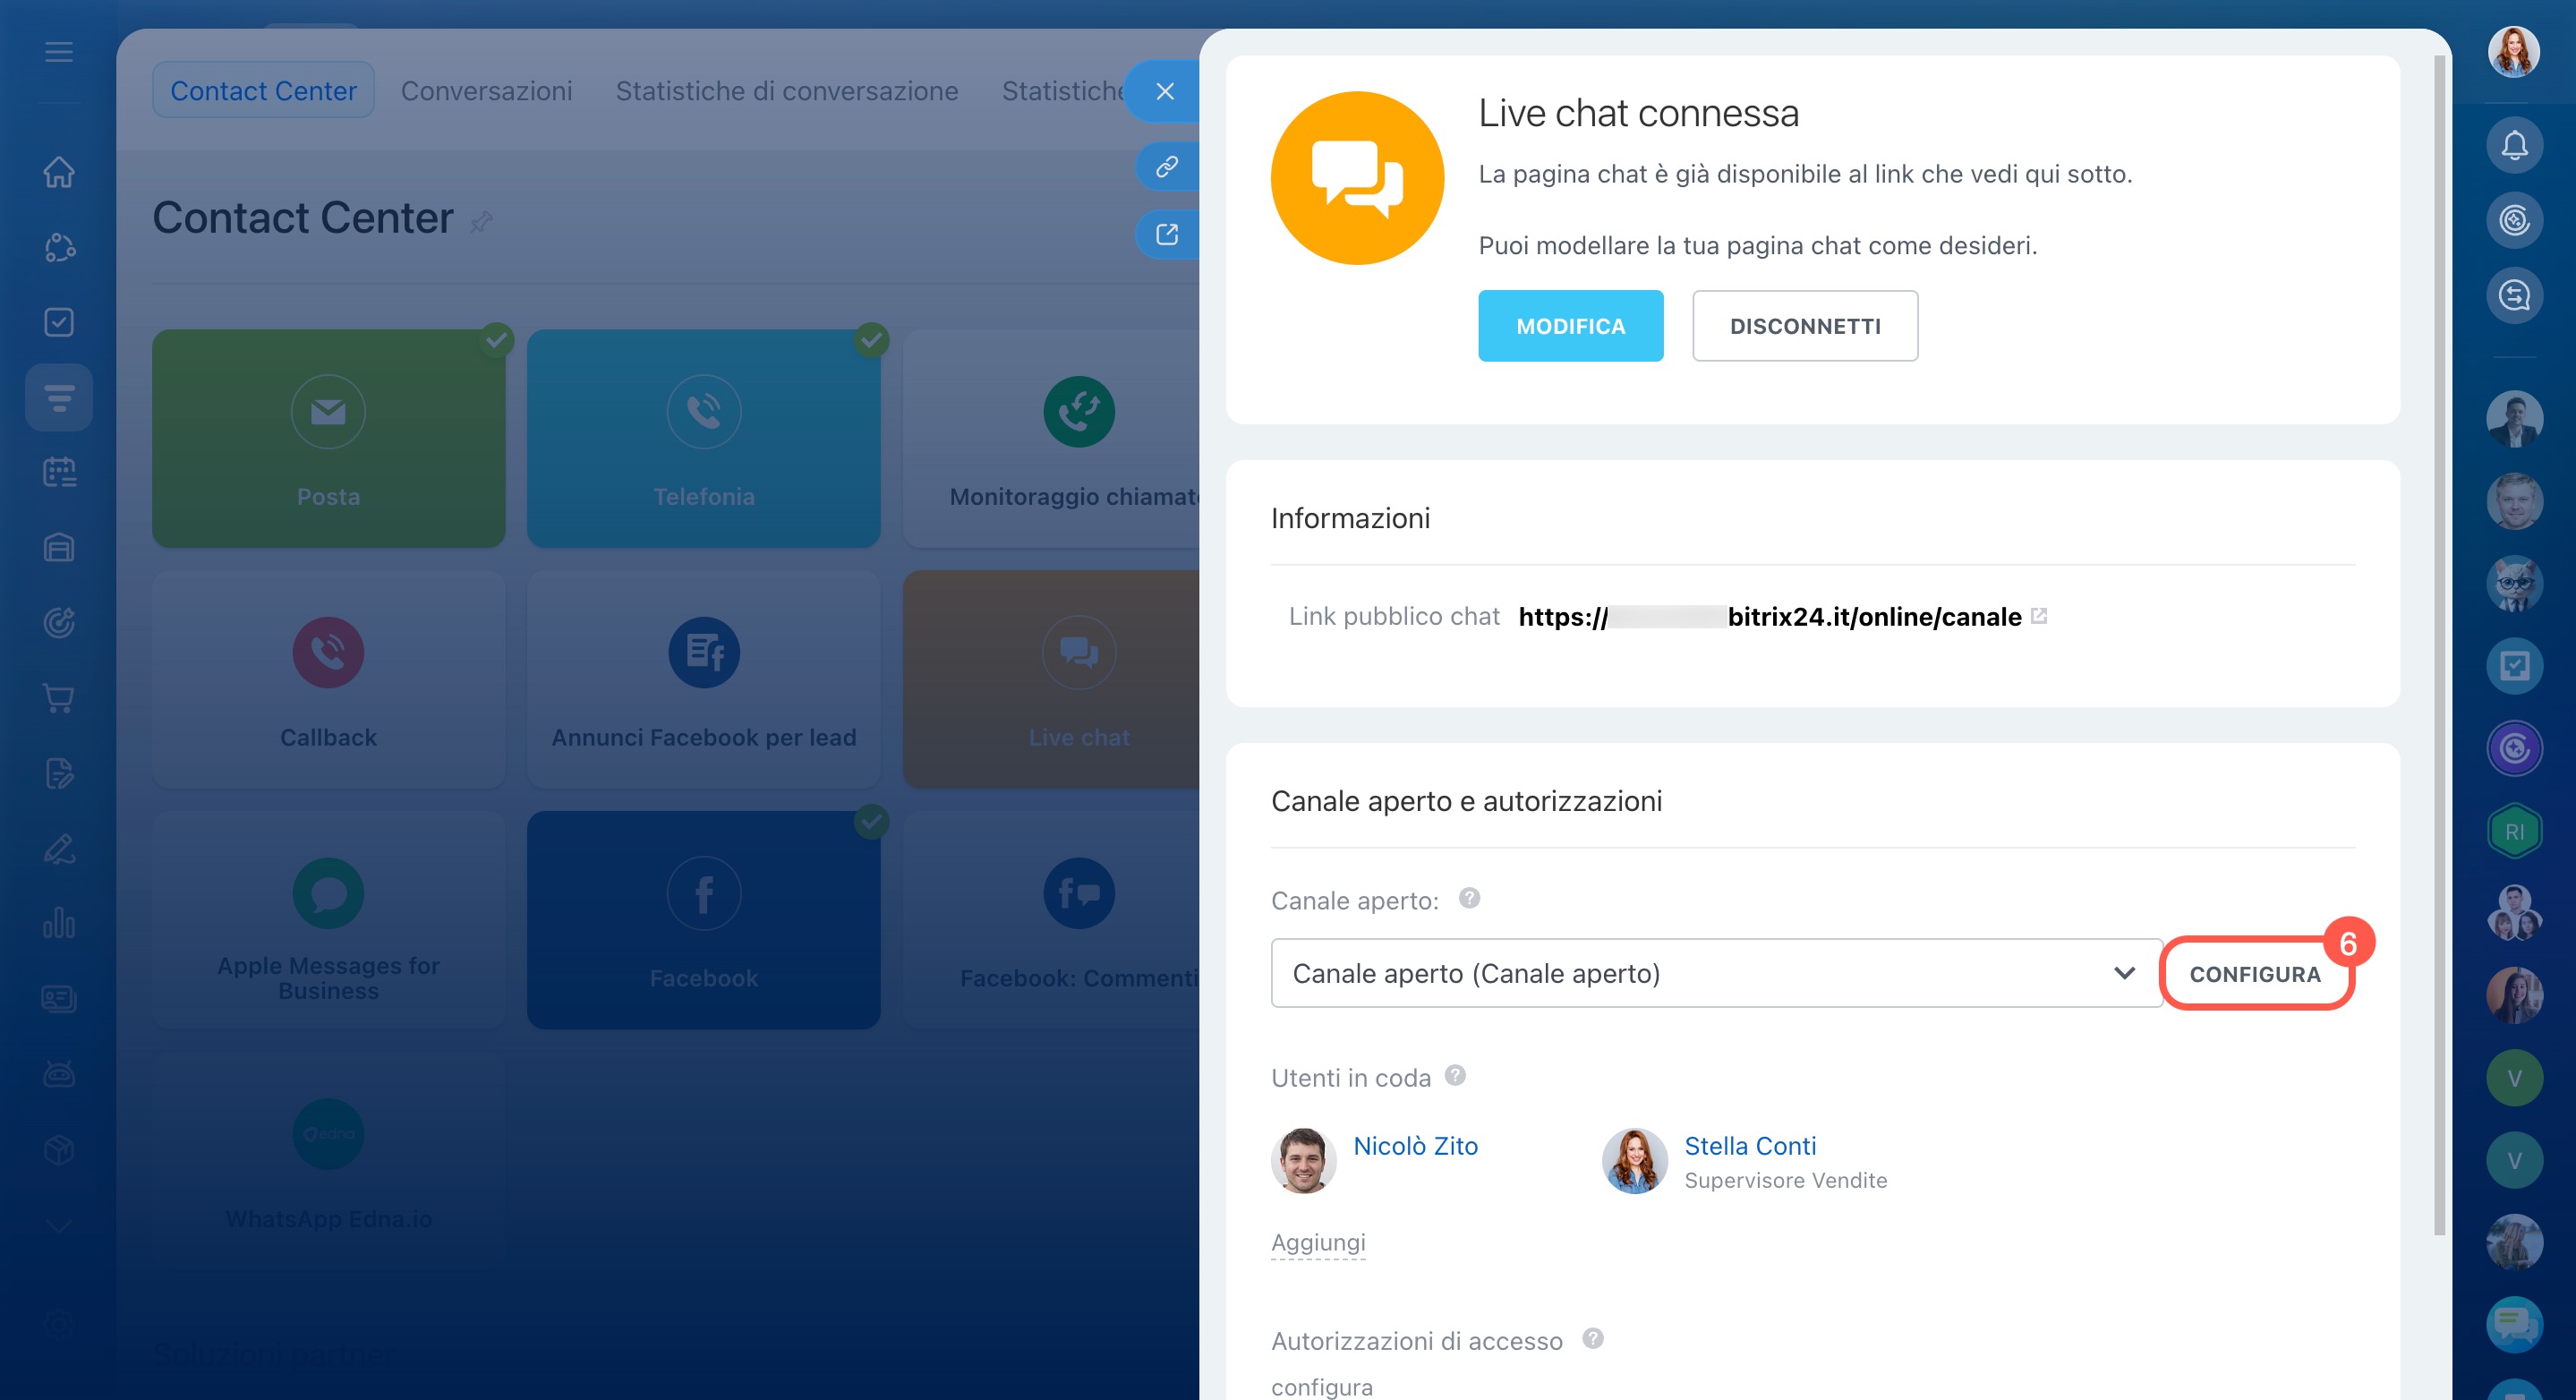Click the home icon in left sidebar
The height and width of the screenshot is (1400, 2576).
pyautogui.click(x=59, y=172)
